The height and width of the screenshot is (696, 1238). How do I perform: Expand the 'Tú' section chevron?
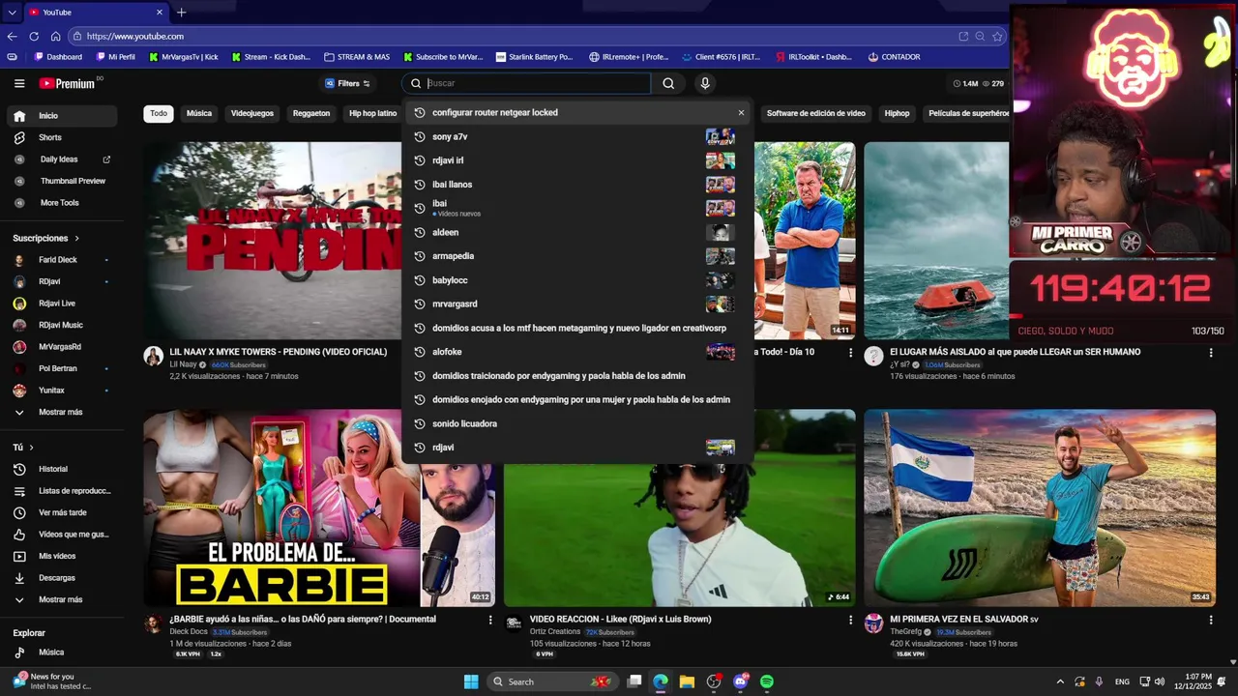tap(31, 448)
